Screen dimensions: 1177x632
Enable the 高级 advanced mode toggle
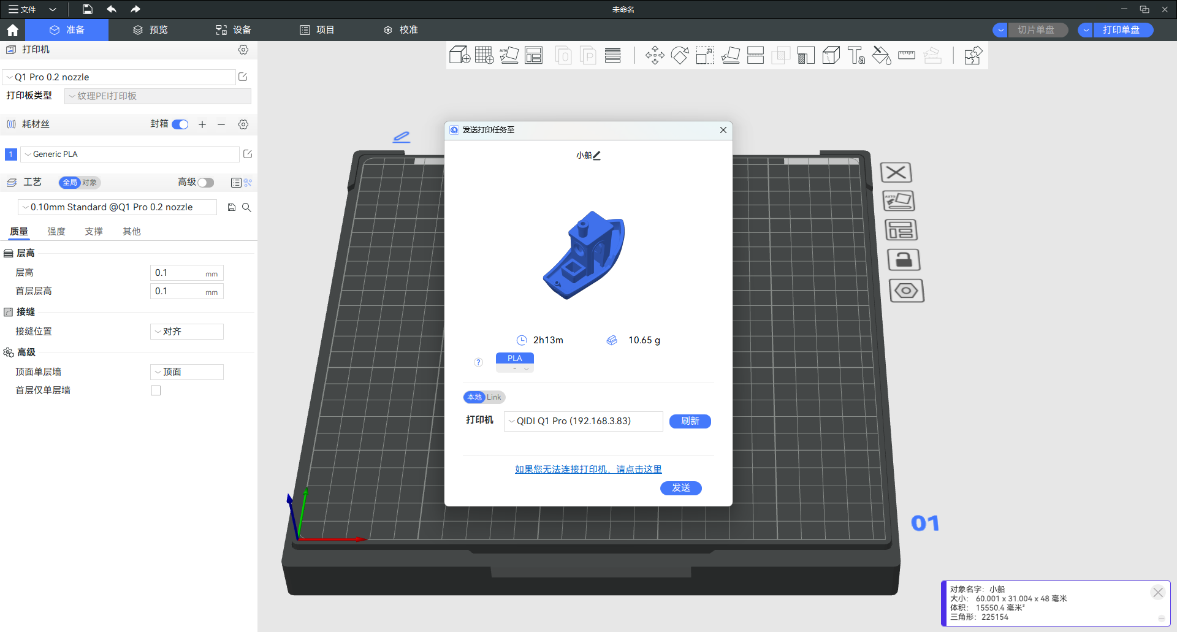(205, 183)
